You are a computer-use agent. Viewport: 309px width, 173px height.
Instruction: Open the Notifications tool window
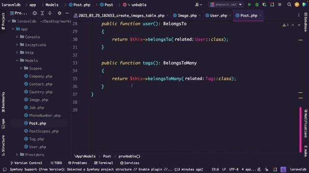[306, 124]
